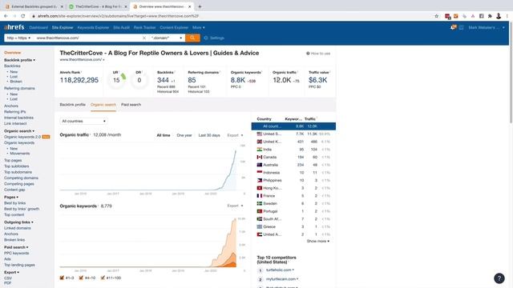Open Export dropdown for Organic traffic chart
The width and height of the screenshot is (513, 288).
point(235,135)
